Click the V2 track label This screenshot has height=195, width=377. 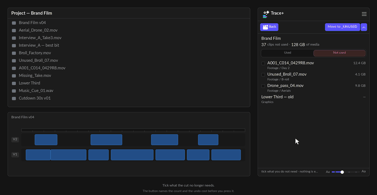15,139
